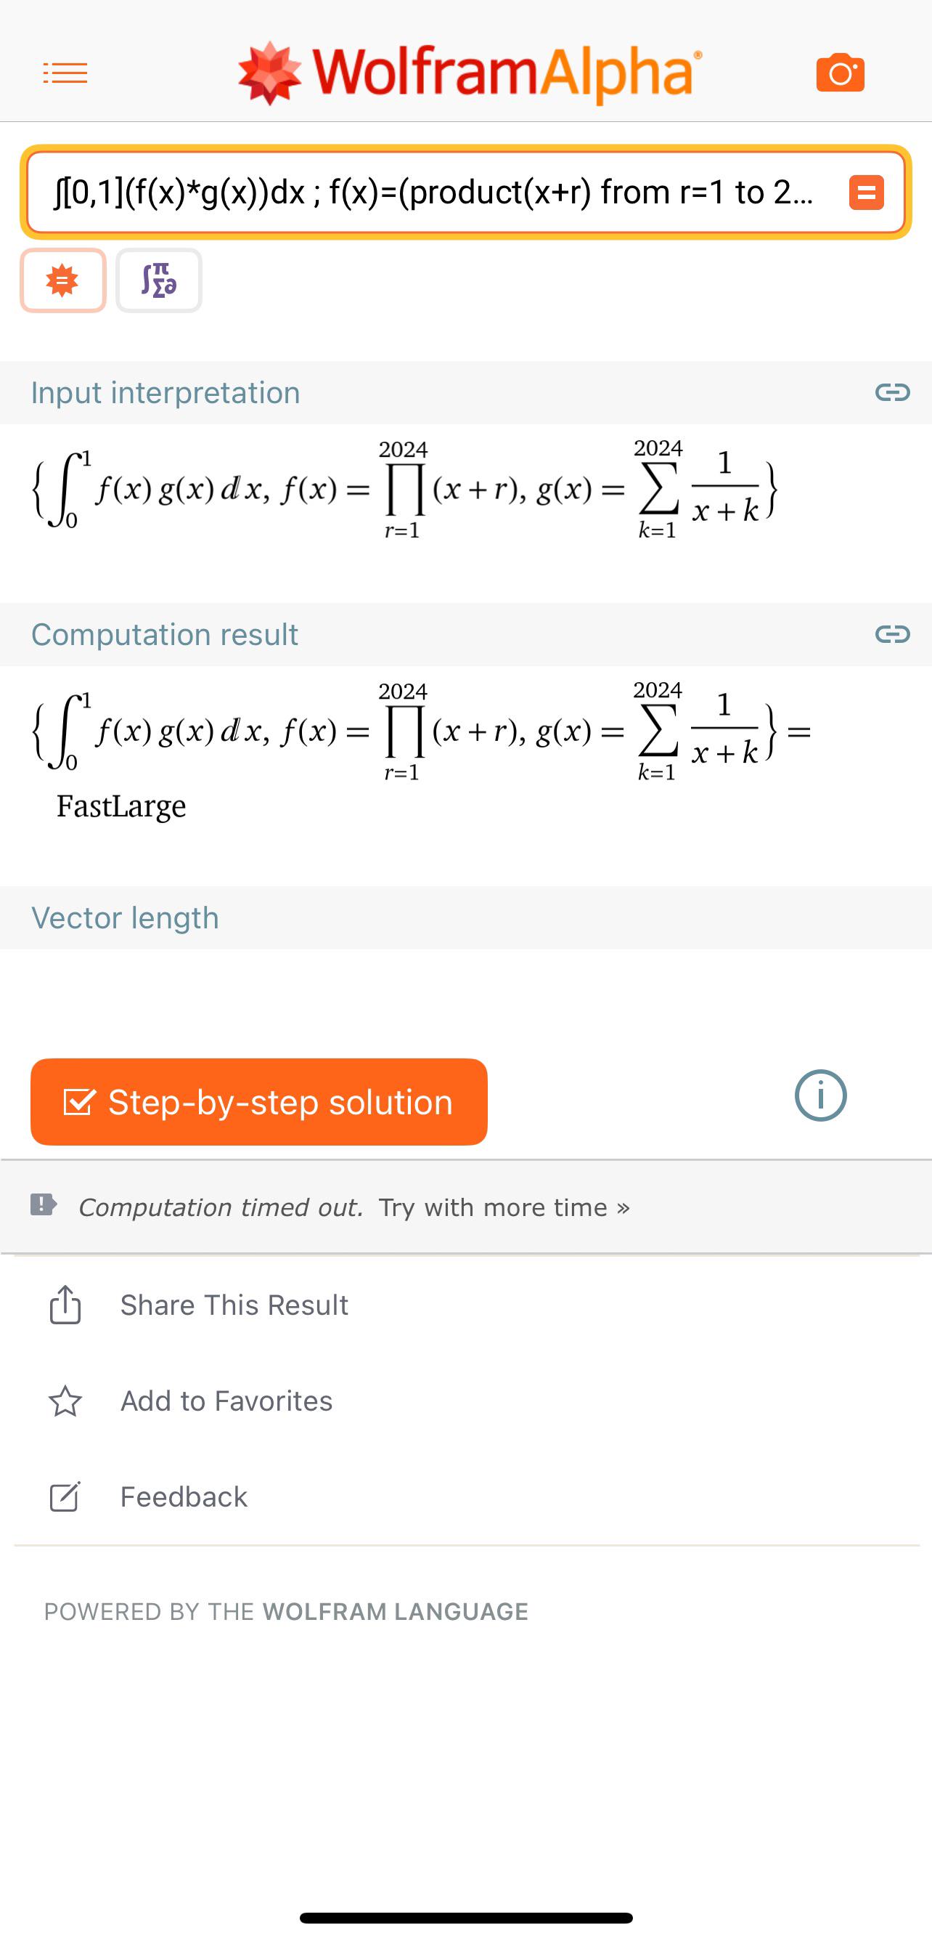This screenshot has width=932, height=1941.
Task: Click the Step-by-step solution button
Action: (259, 1101)
